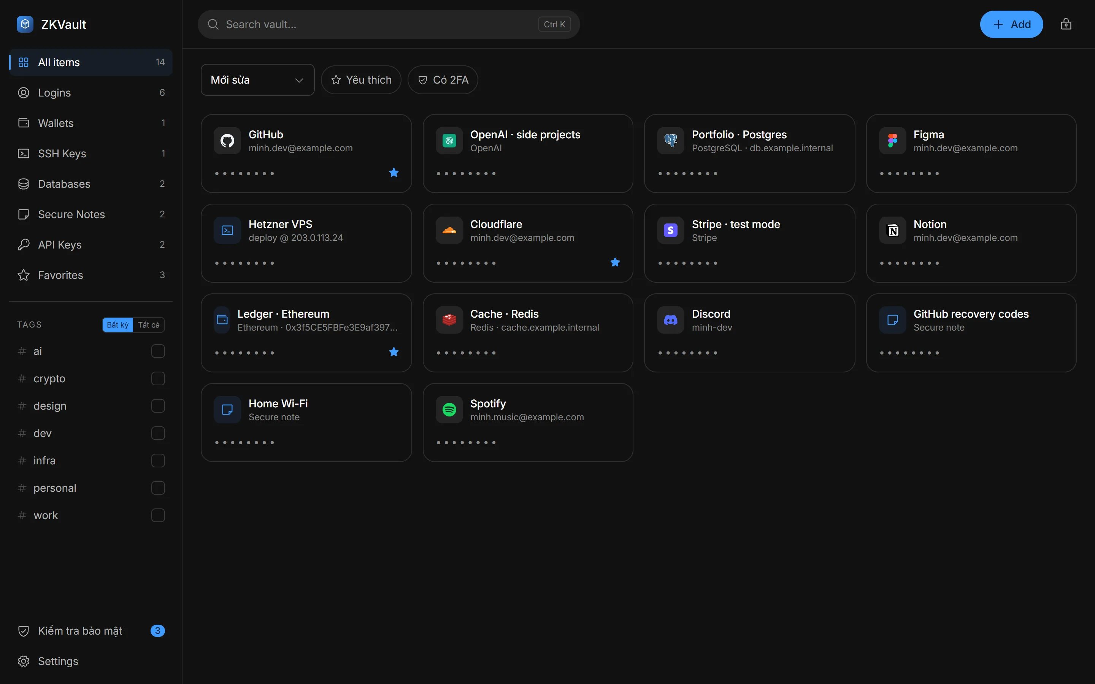Viewport: 1095px width, 684px height.
Task: Unfavorite Cloudflare via its blue star
Action: (x=615, y=262)
